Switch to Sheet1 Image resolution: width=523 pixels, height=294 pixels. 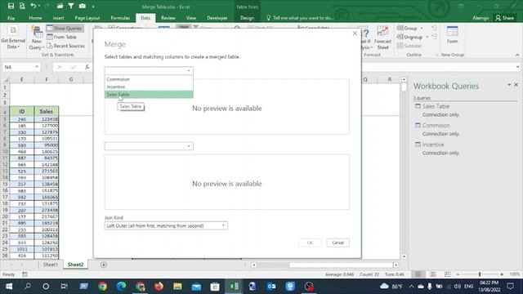(51, 265)
